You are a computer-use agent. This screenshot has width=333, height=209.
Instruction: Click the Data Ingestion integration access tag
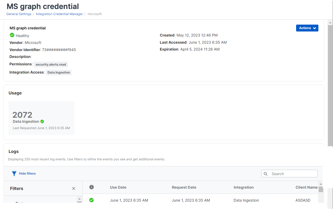(x=59, y=72)
